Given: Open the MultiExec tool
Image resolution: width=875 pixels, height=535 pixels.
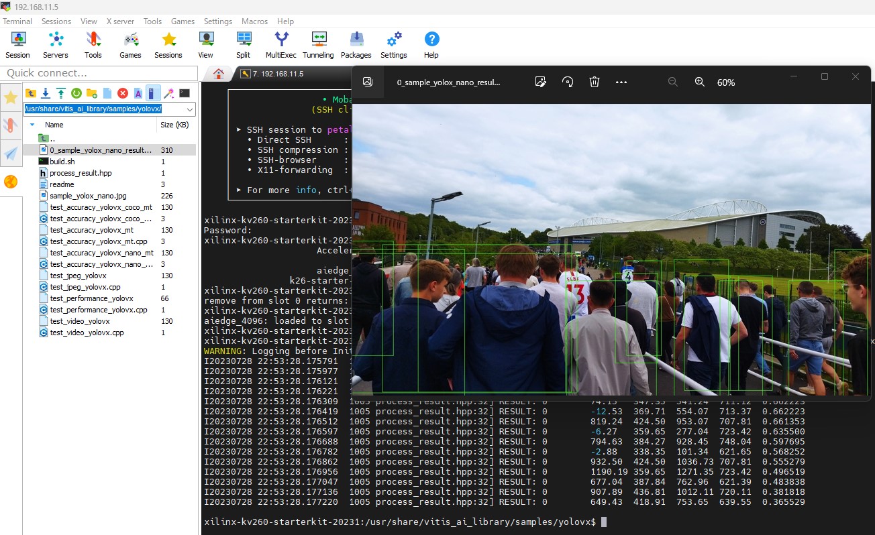Looking at the screenshot, I should tap(280, 44).
